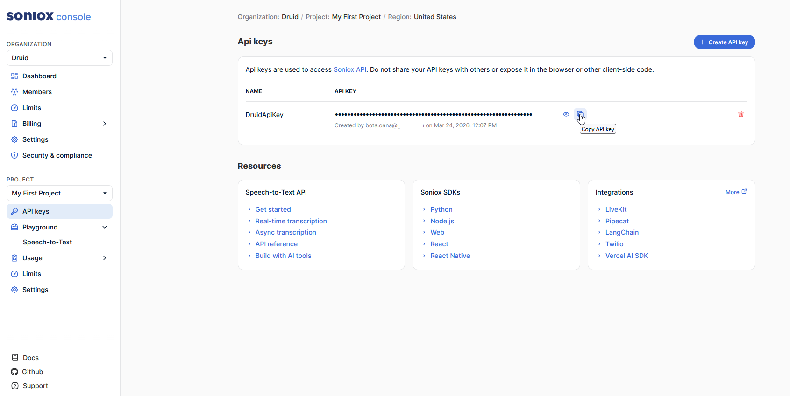Open the Real-time transcription link
The width and height of the screenshot is (790, 396).
(x=291, y=221)
